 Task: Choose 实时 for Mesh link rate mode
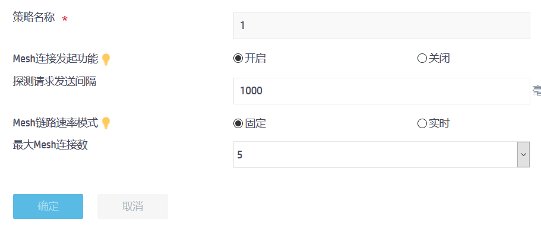coord(422,123)
